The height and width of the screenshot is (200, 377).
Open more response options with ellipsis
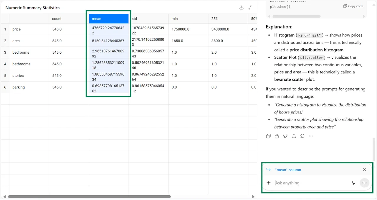(311, 136)
